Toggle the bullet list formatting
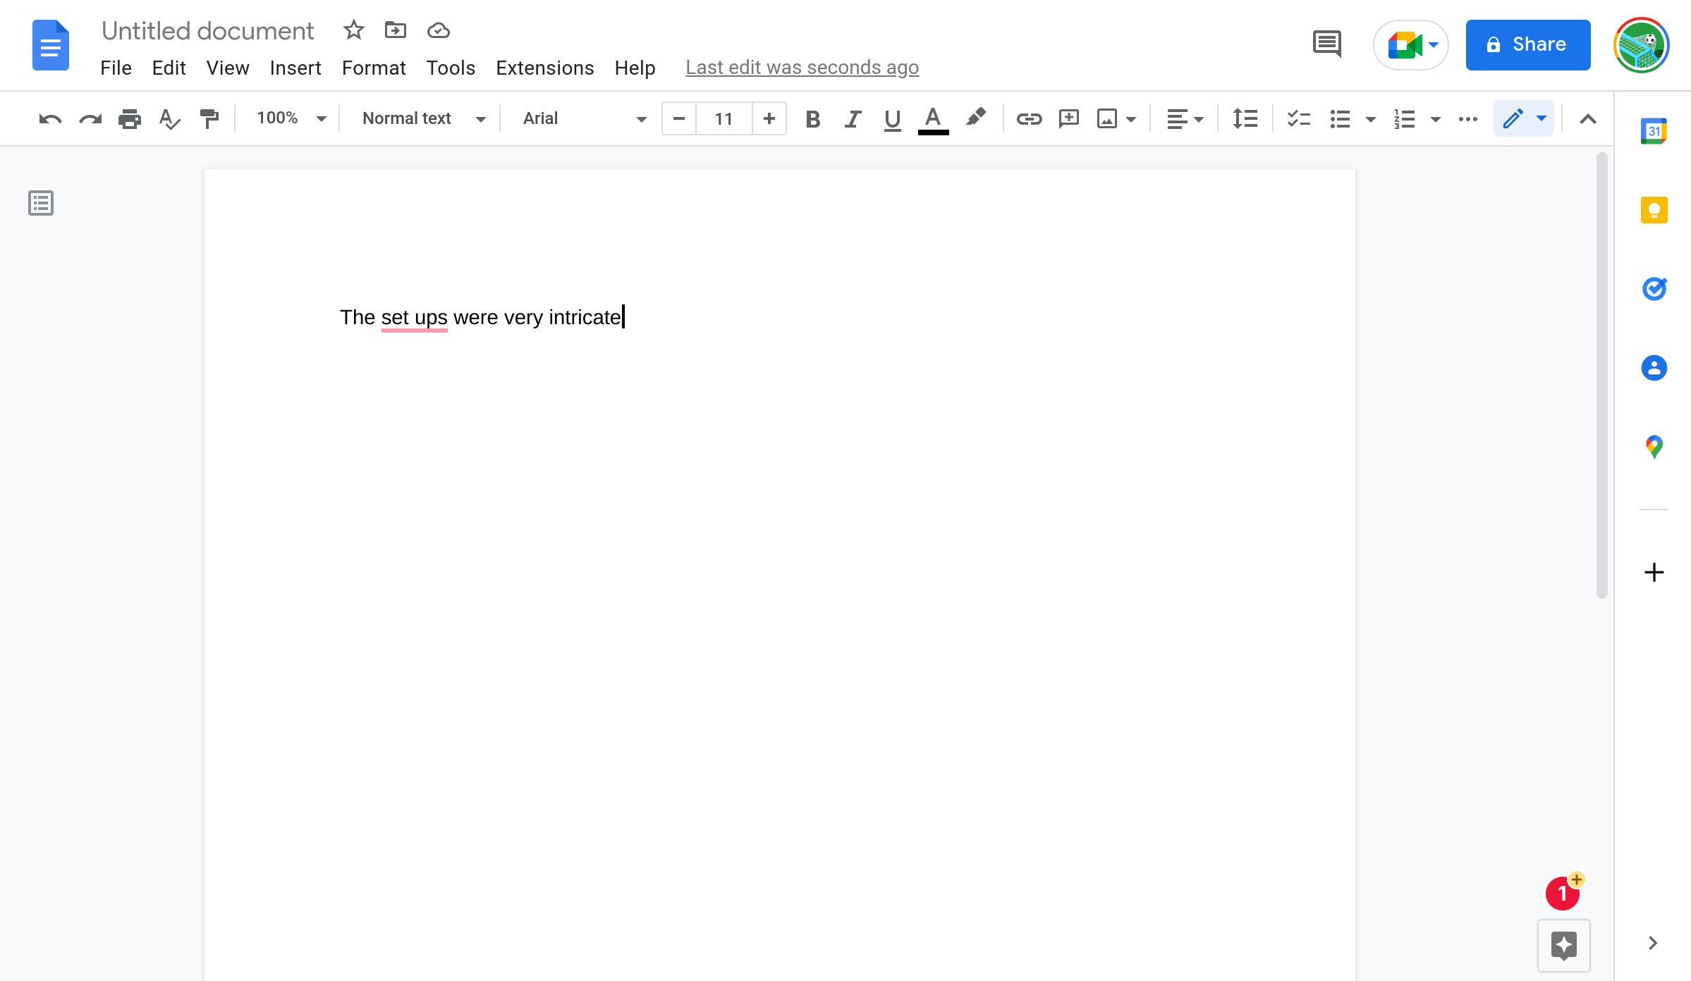This screenshot has height=981, width=1691. tap(1341, 117)
